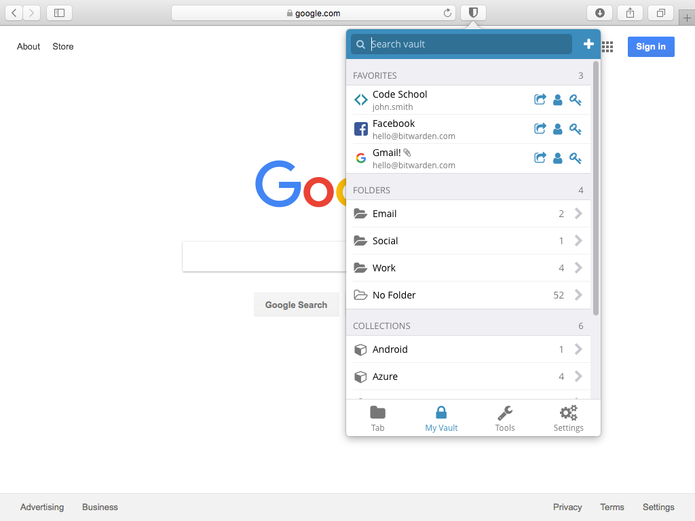The height and width of the screenshot is (521, 695).
Task: Copy Facebook username using person icon
Action: click(557, 129)
